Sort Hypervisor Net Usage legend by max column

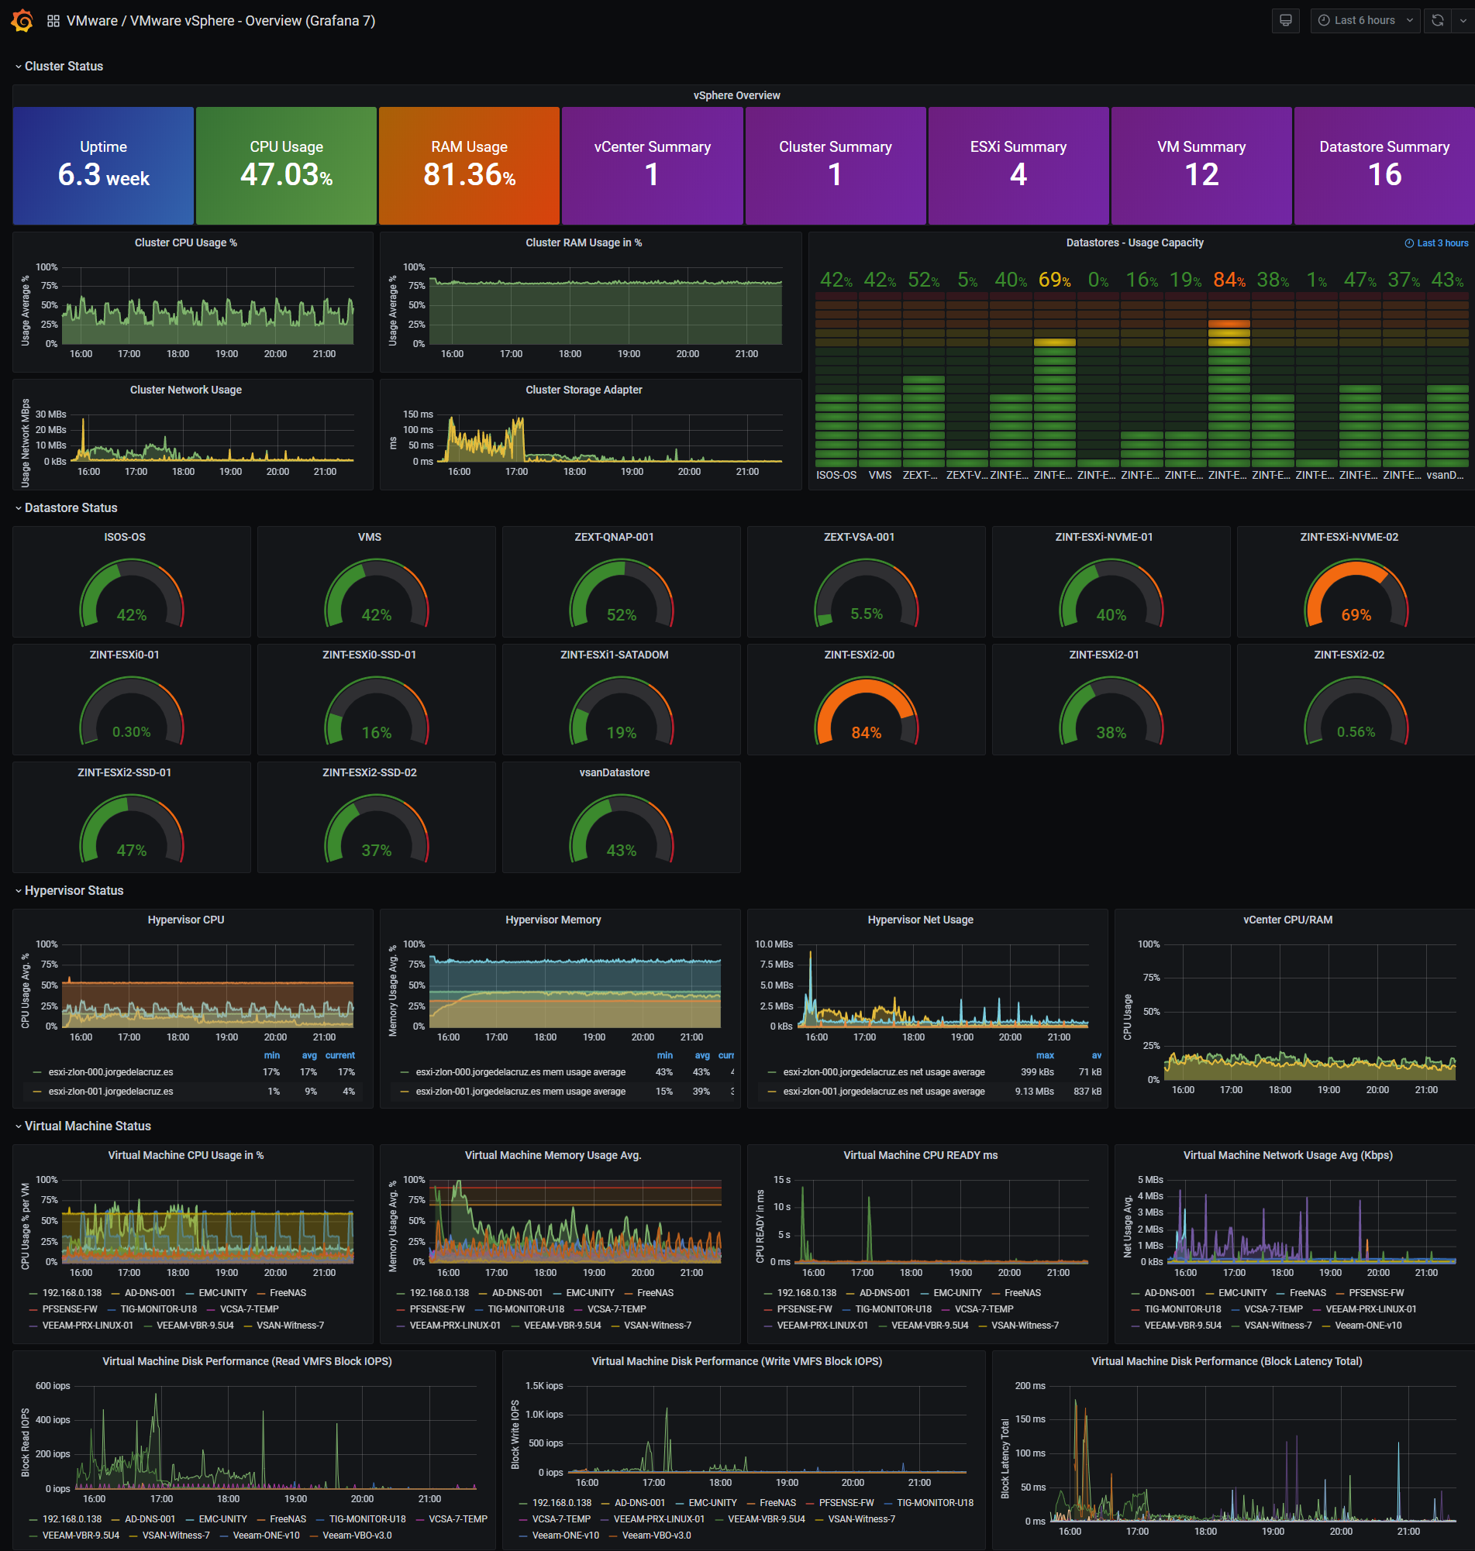point(1045,1055)
